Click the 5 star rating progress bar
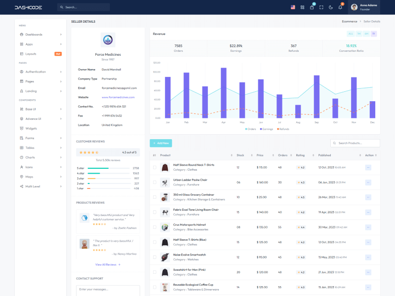The width and height of the screenshot is (395, 296). tap(108, 168)
